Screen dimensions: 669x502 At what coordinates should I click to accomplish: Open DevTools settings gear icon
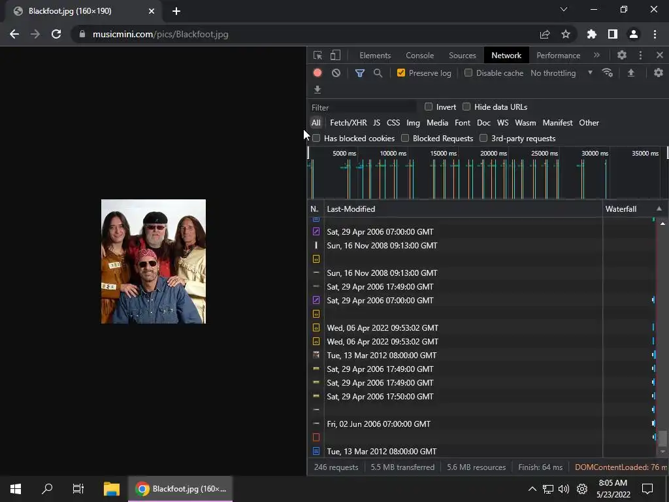coord(622,56)
